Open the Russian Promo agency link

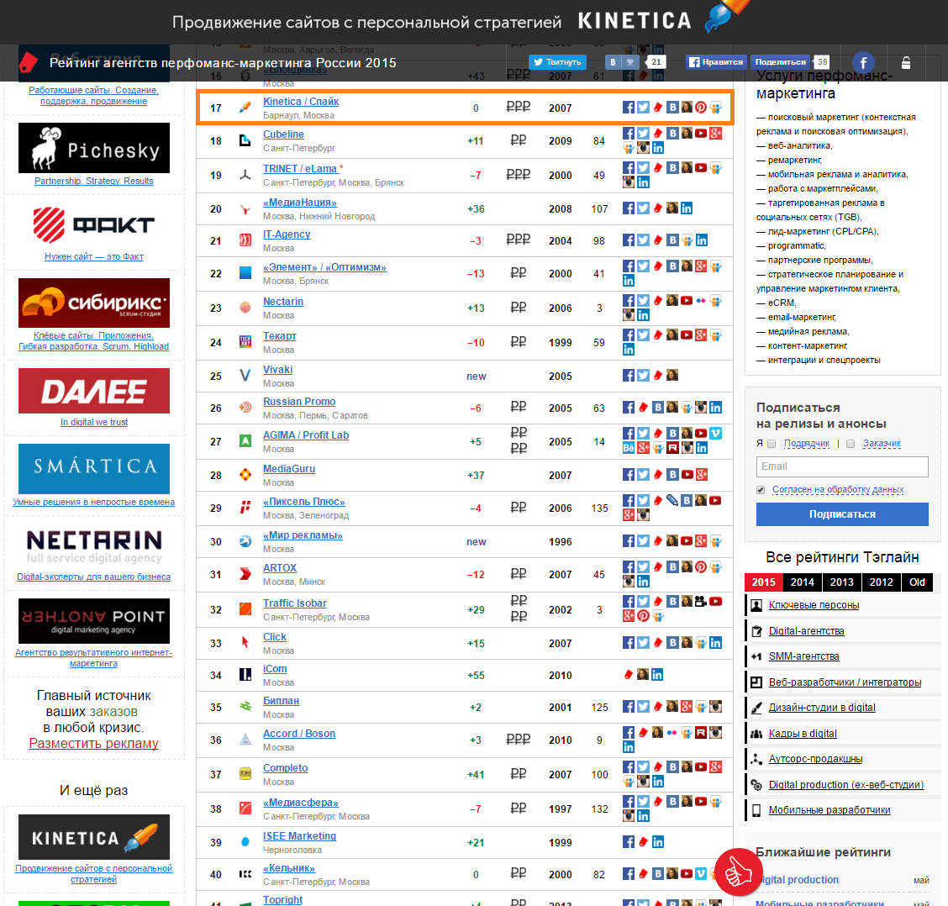(298, 402)
